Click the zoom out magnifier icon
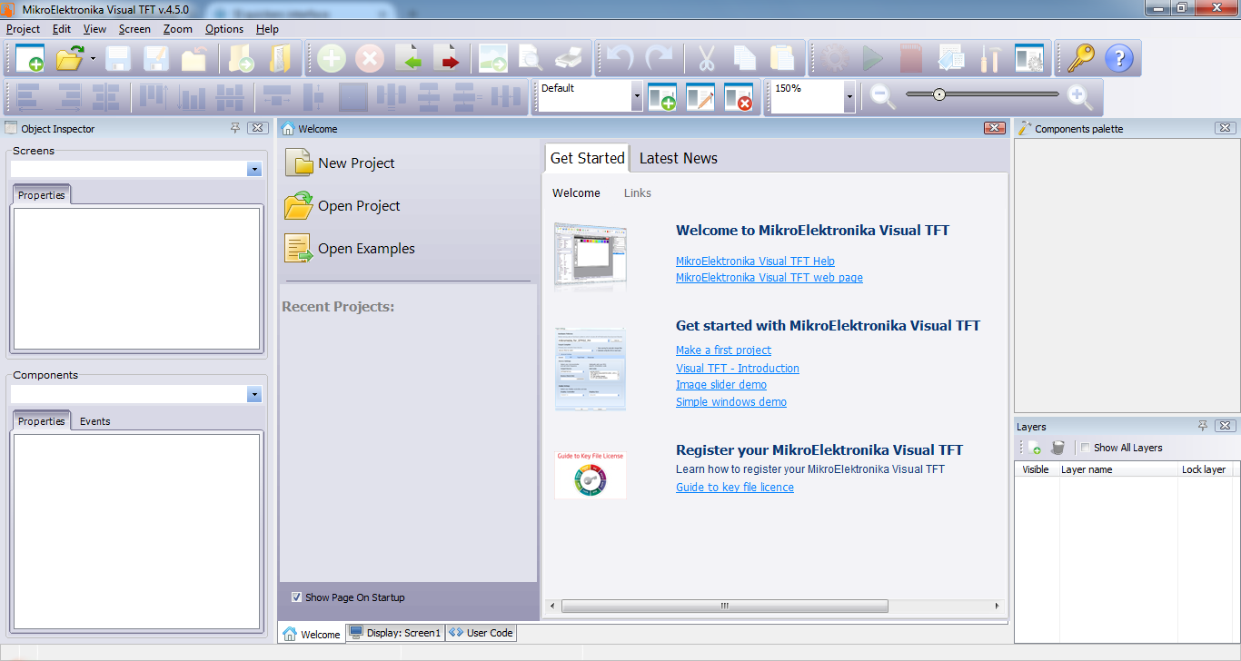This screenshot has height=661, width=1241. [883, 96]
